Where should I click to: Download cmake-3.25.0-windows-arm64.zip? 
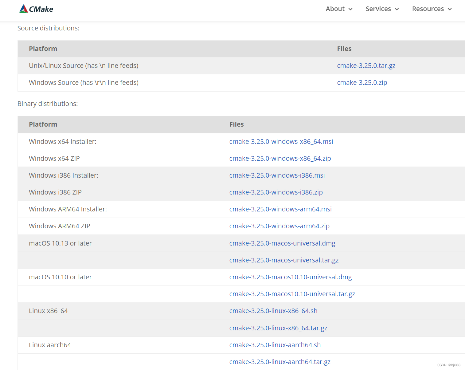click(279, 226)
